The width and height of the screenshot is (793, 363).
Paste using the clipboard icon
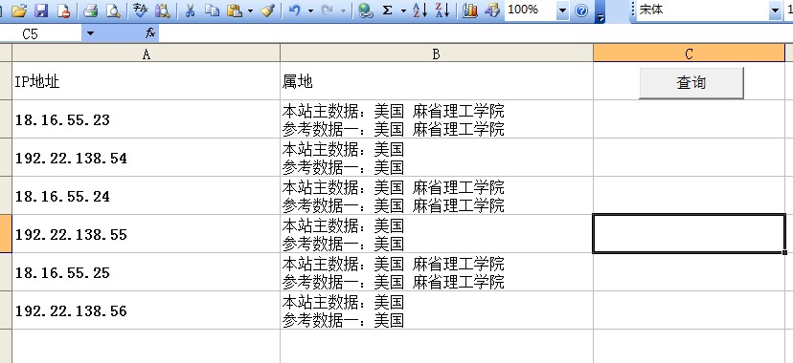(235, 11)
